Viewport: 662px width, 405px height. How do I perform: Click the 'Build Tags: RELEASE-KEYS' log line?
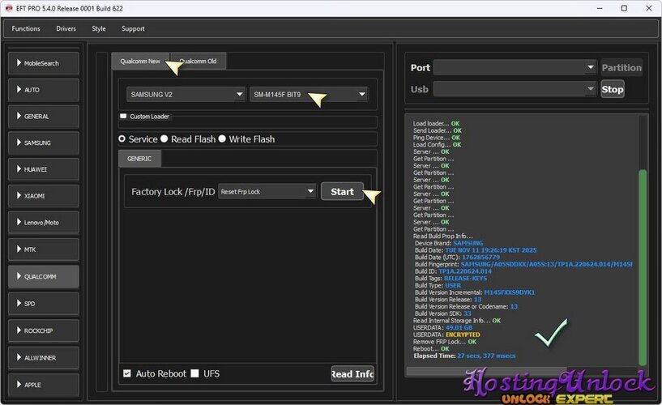(x=451, y=278)
